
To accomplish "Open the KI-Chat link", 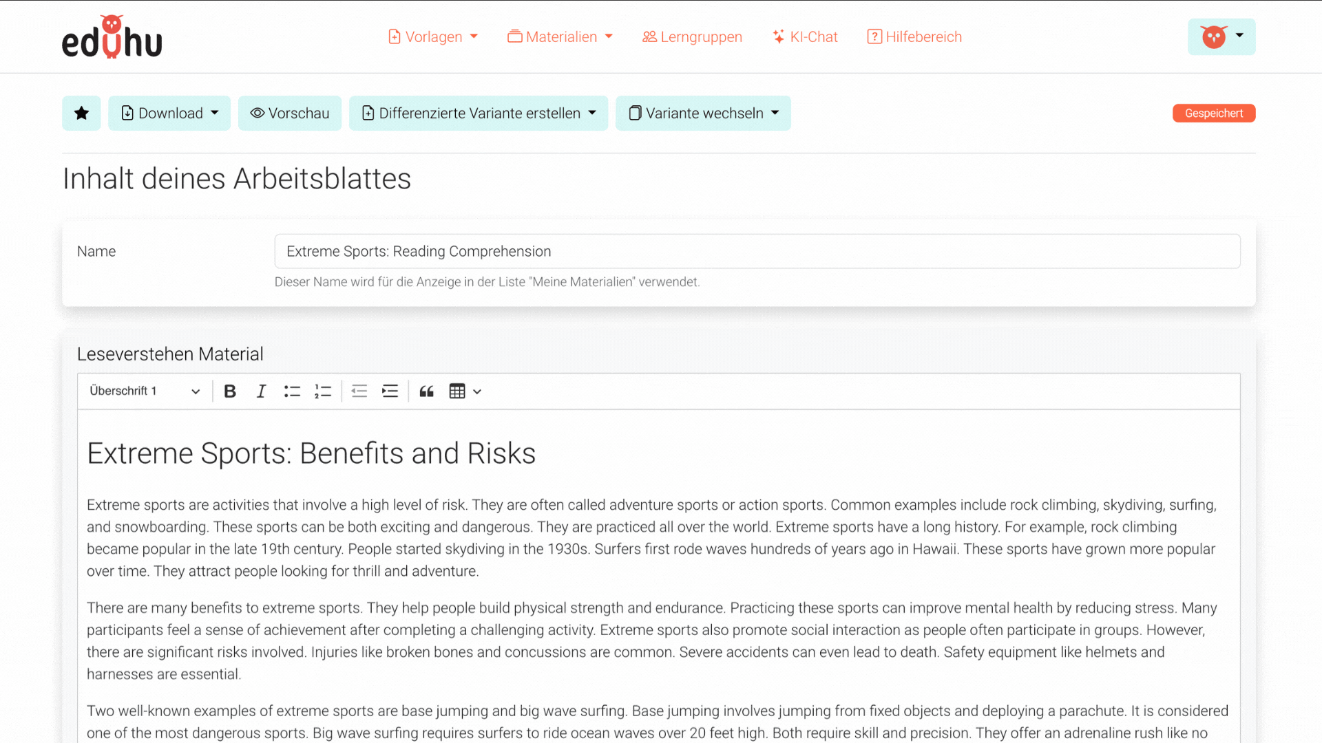I will coord(805,37).
